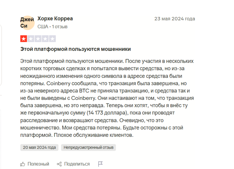
Task: Click the review date 23 мая 2024 года
Action: tap(174, 19)
